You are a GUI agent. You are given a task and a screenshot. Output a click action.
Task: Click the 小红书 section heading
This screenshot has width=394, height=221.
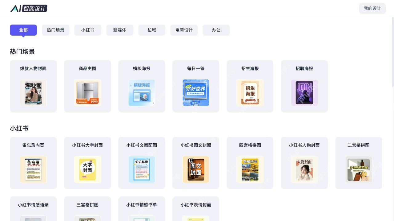19,128
